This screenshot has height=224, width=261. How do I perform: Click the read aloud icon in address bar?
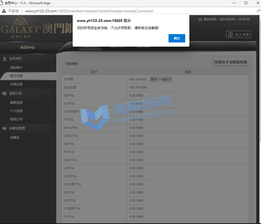click(258, 11)
